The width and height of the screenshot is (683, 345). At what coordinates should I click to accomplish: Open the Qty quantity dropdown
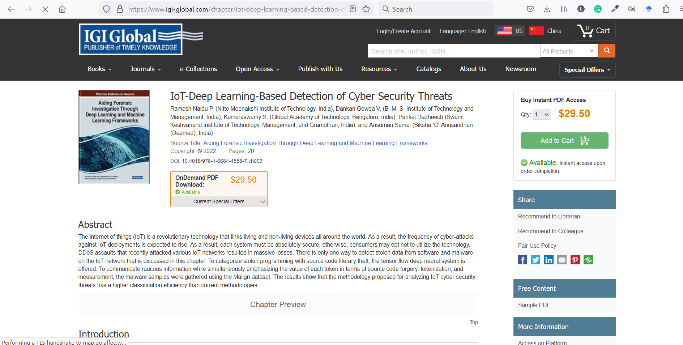pos(542,115)
